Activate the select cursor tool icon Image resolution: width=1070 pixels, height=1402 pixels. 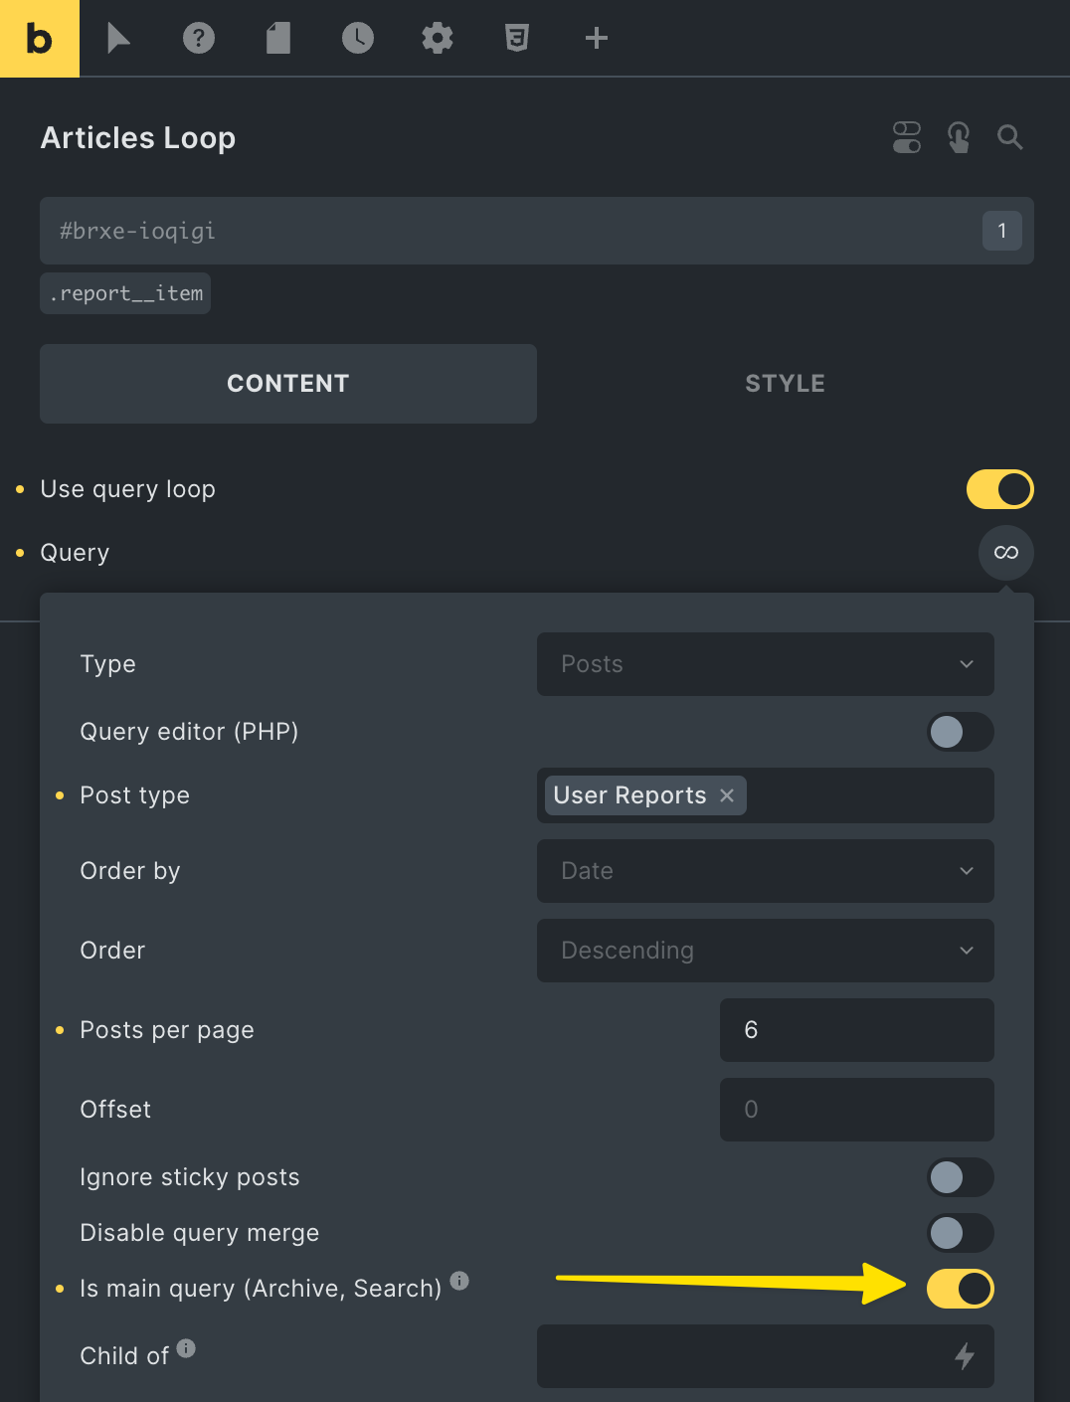[x=118, y=38]
